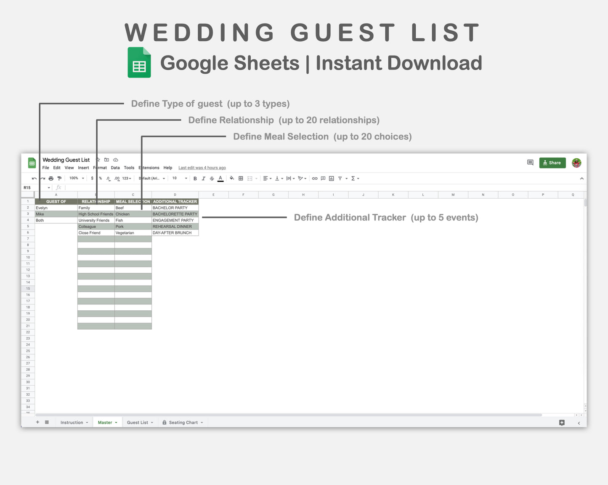Viewport: 608px width, 485px height.
Task: Click the Undo icon
Action: (x=34, y=178)
